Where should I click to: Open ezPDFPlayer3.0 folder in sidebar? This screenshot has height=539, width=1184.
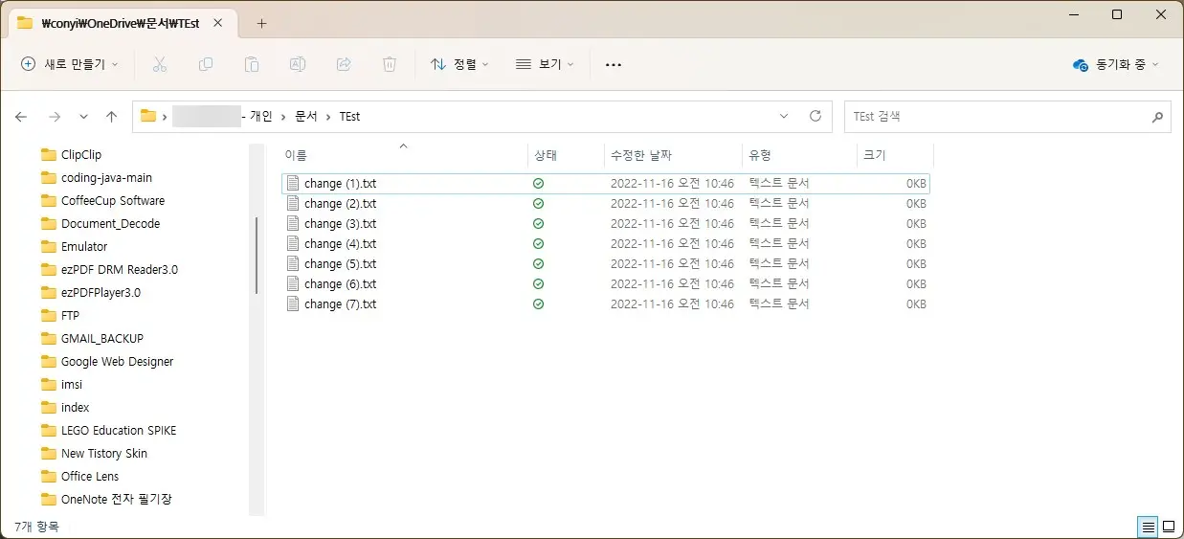pyautogui.click(x=101, y=292)
